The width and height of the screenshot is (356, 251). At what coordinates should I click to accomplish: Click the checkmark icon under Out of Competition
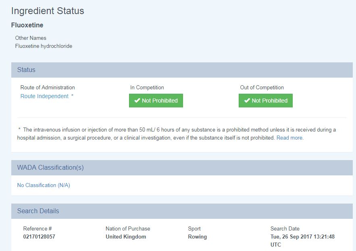247,100
